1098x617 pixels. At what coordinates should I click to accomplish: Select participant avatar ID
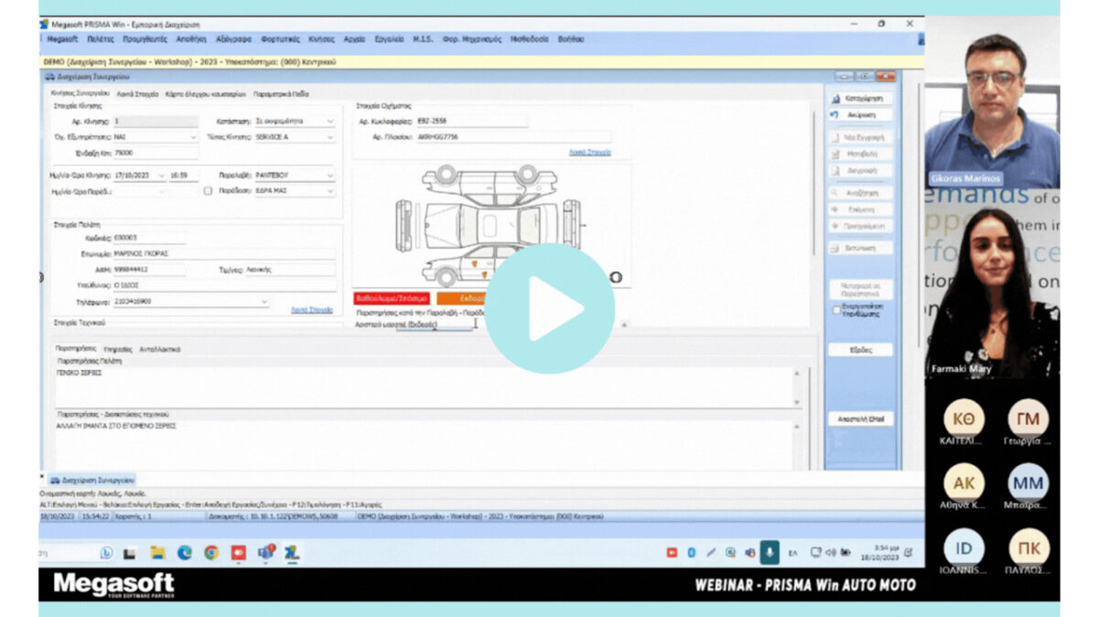pyautogui.click(x=963, y=547)
